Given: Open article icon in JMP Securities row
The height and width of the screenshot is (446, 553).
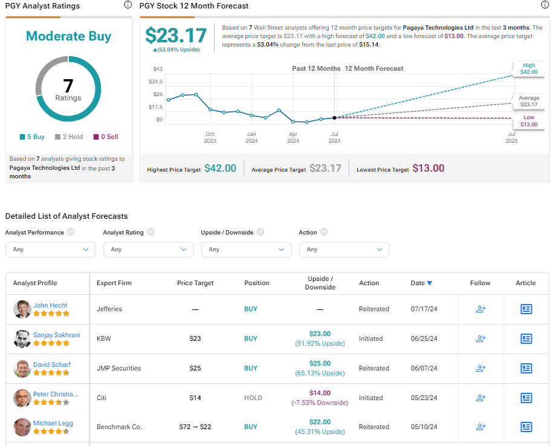Looking at the screenshot, I should pyautogui.click(x=526, y=369).
